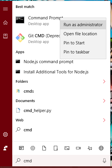Open Install Additional Tools for Node.js
The width and height of the screenshot is (112, 168).
61,72
